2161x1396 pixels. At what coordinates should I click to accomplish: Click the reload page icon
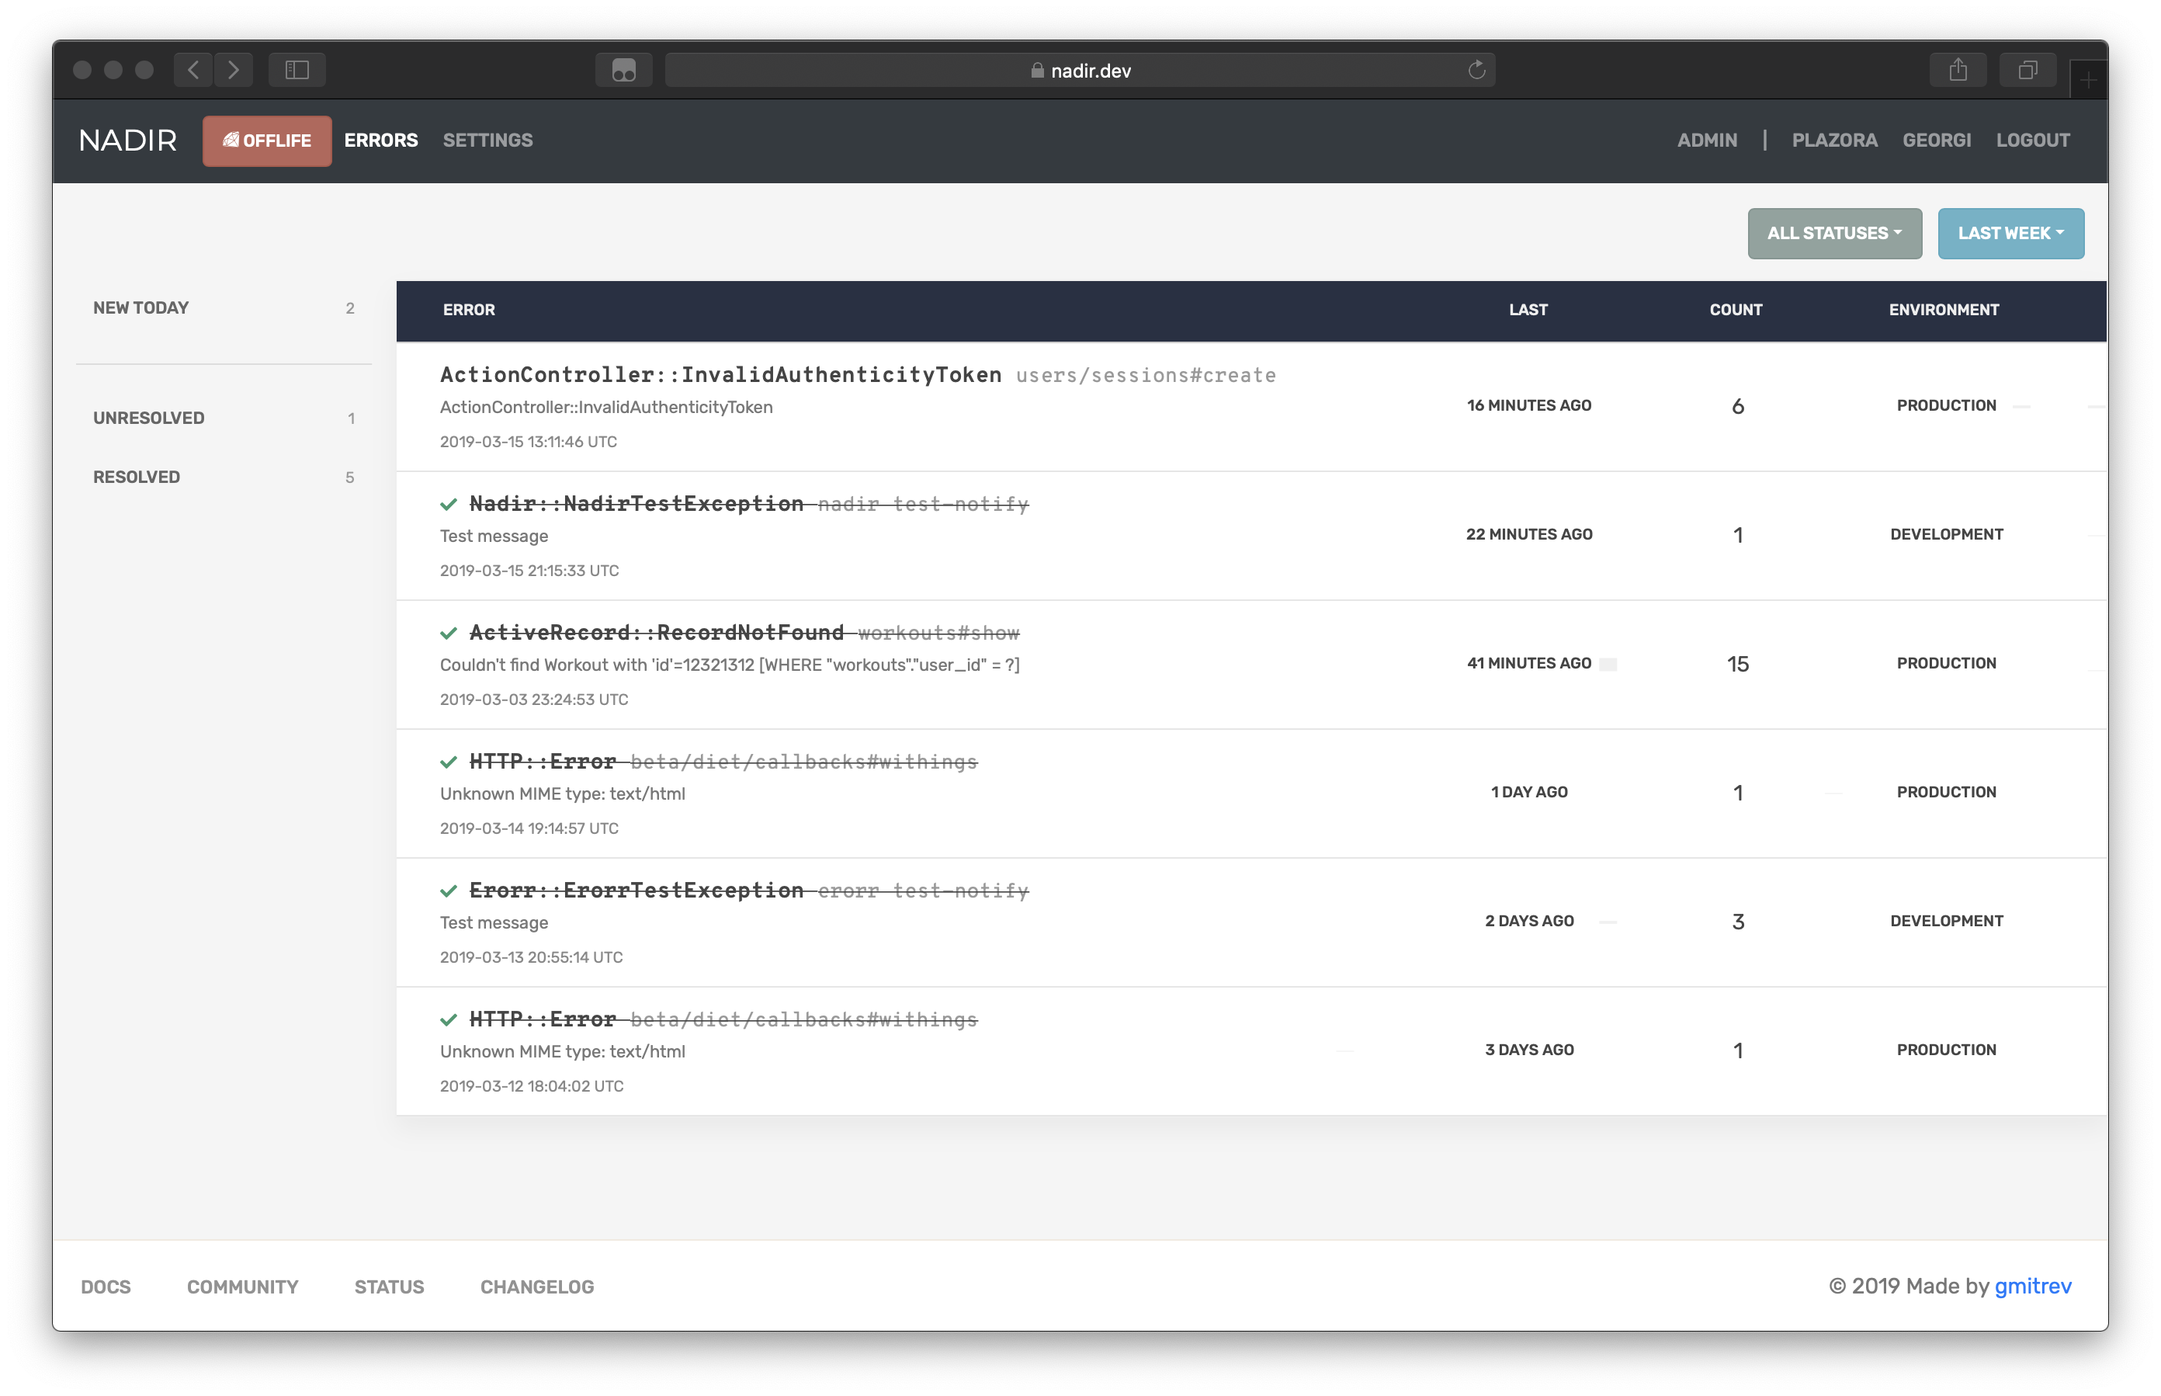(x=1476, y=70)
